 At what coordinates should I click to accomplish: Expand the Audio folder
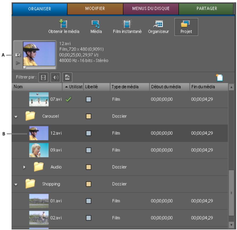[24, 167]
